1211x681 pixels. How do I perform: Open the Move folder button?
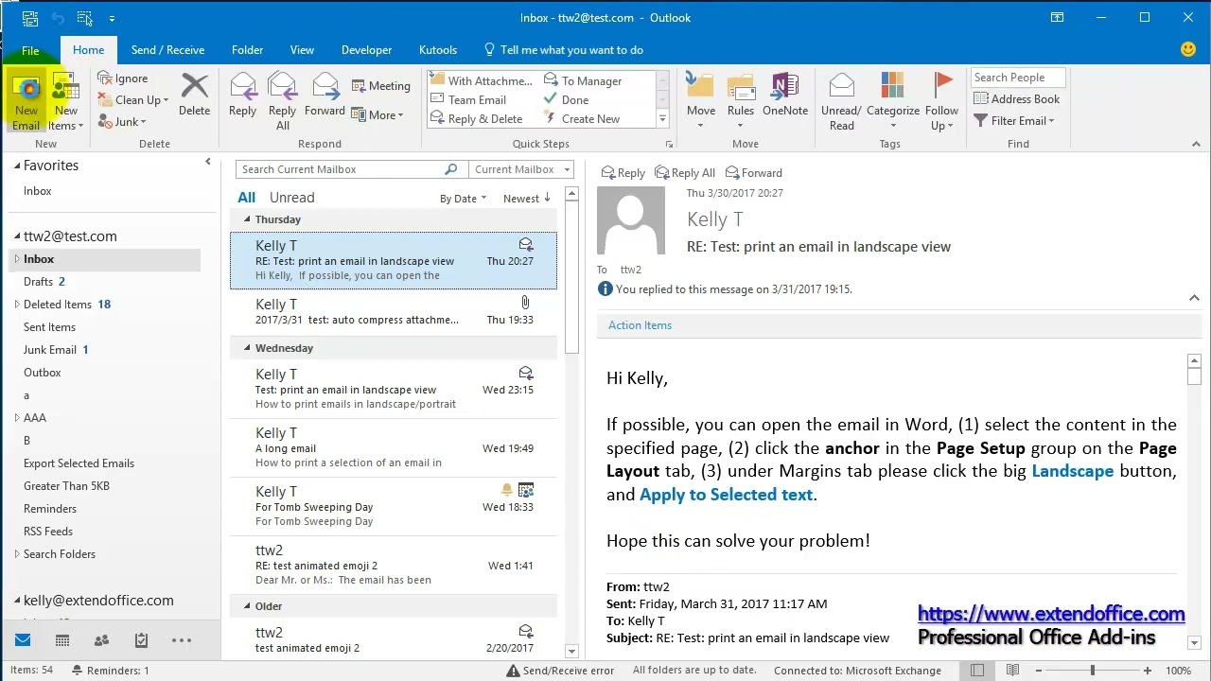pos(701,100)
